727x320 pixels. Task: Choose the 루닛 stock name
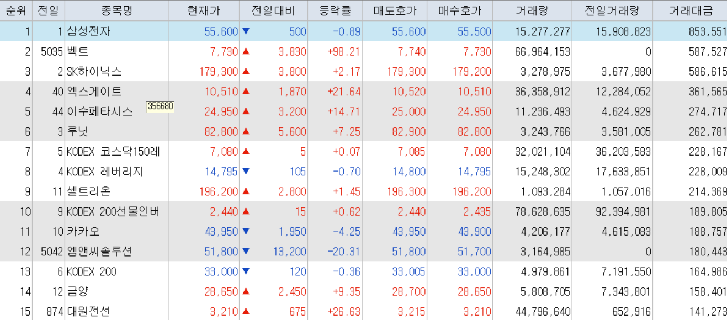click(77, 132)
